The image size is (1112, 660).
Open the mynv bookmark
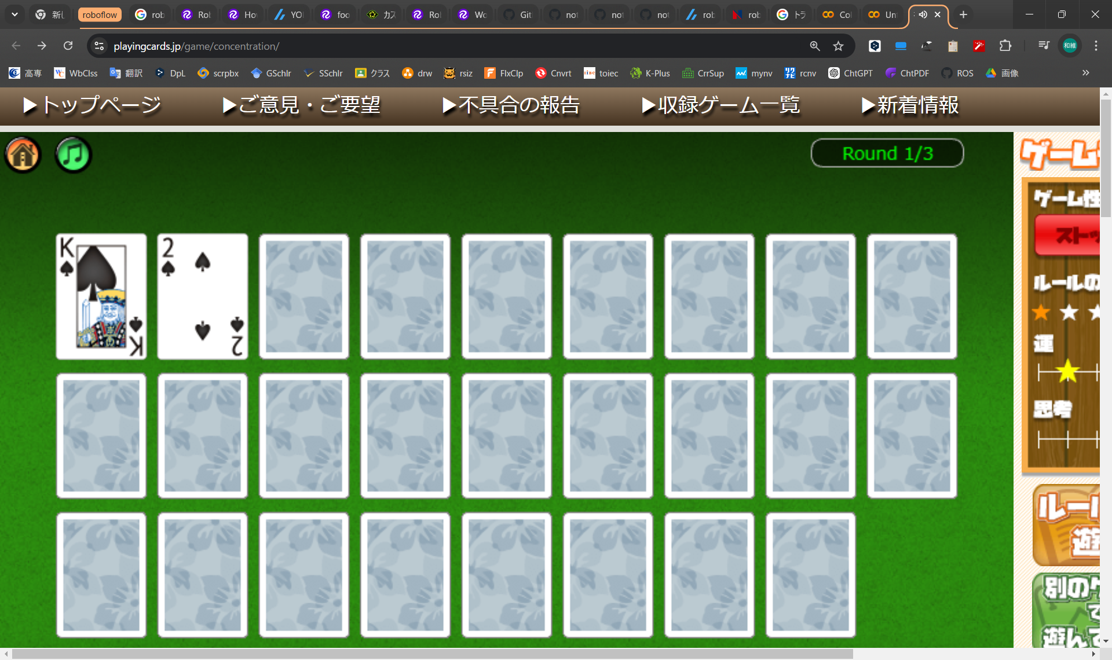[754, 73]
